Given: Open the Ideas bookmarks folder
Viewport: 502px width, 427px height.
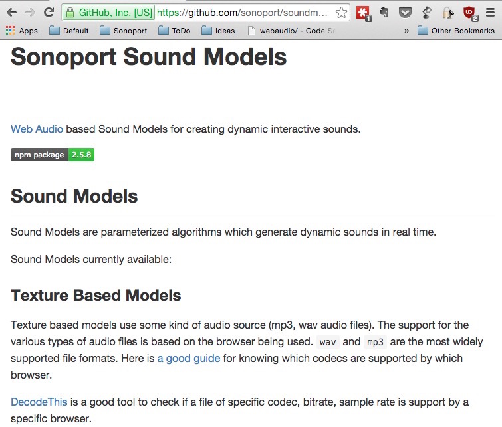Looking at the screenshot, I should (x=218, y=31).
